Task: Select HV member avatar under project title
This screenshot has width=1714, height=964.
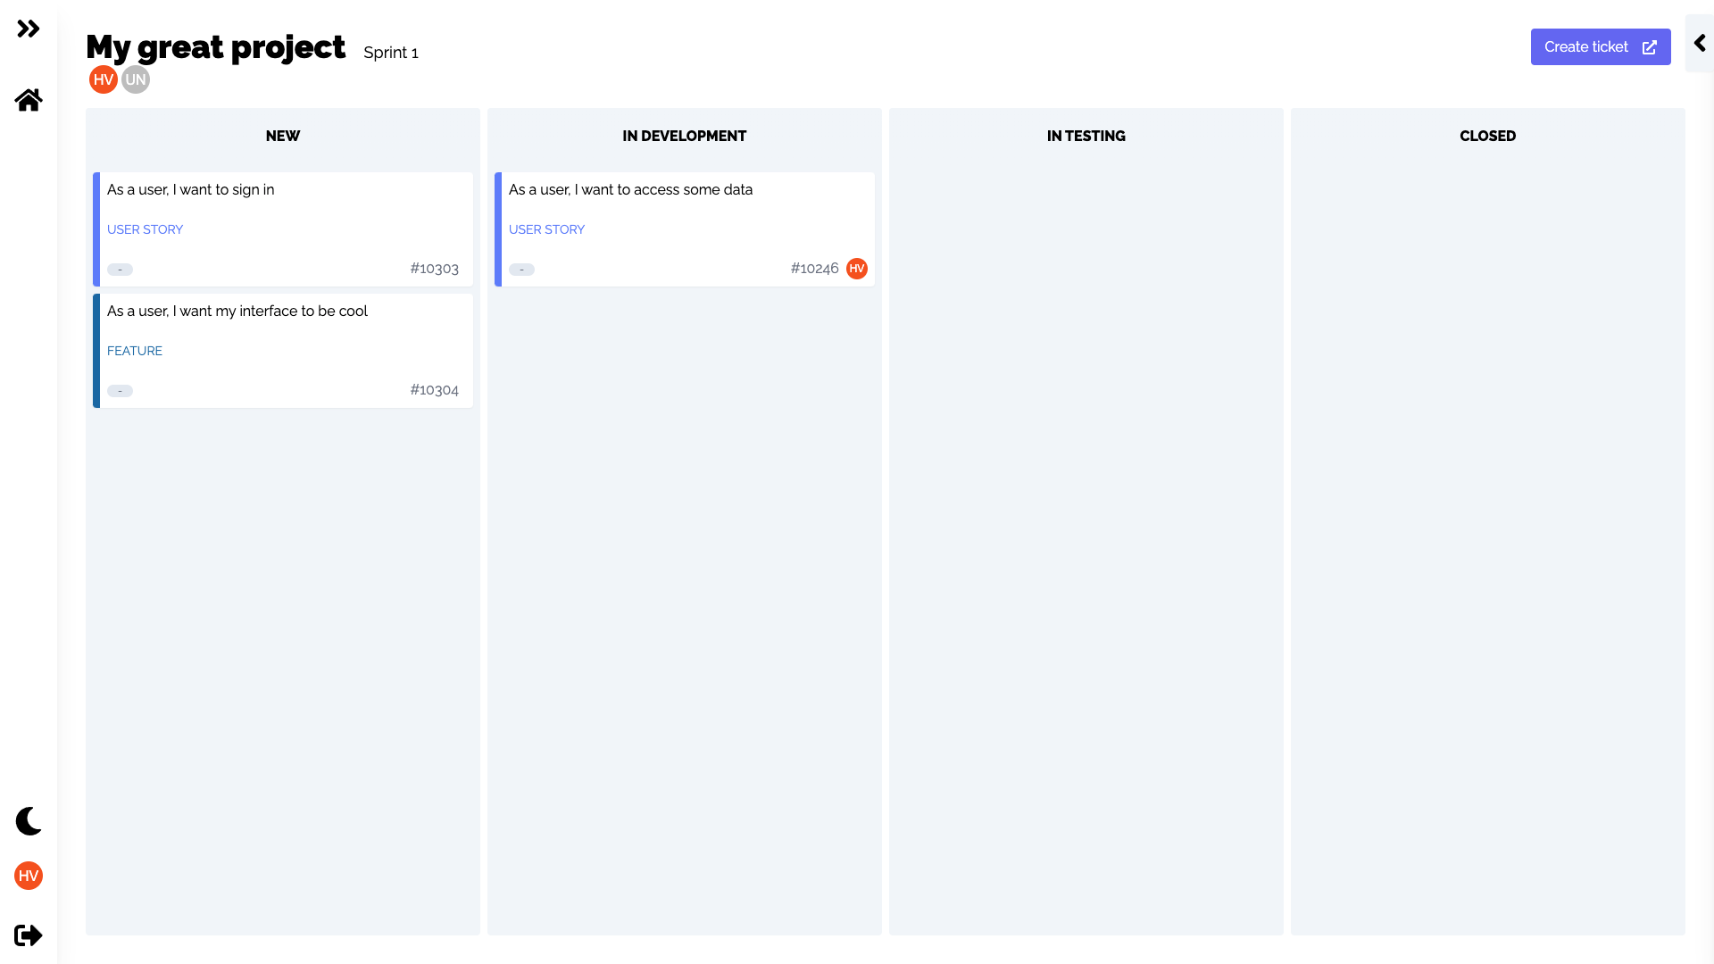Action: (x=104, y=79)
